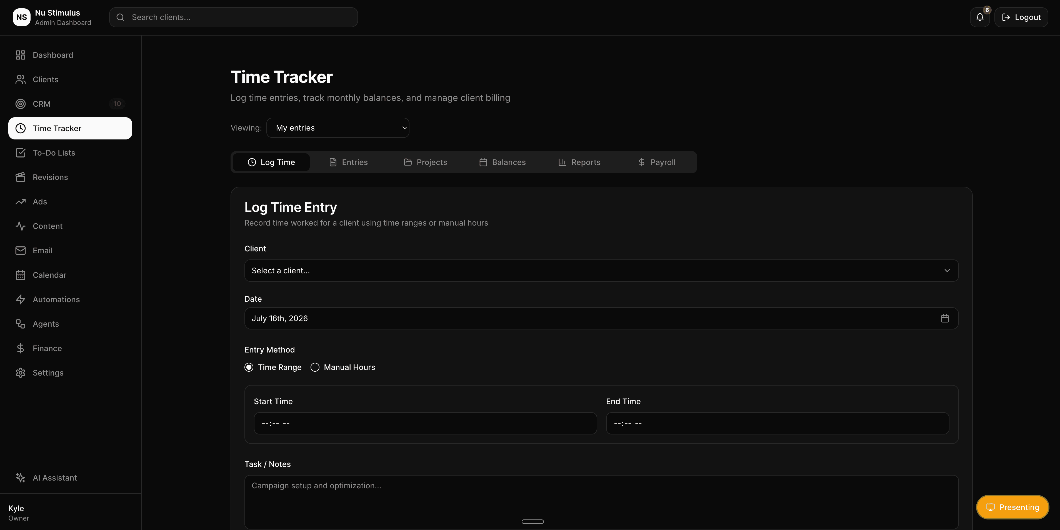Click the Dashboard grid icon in sidebar
This screenshot has height=530, width=1060.
21,55
